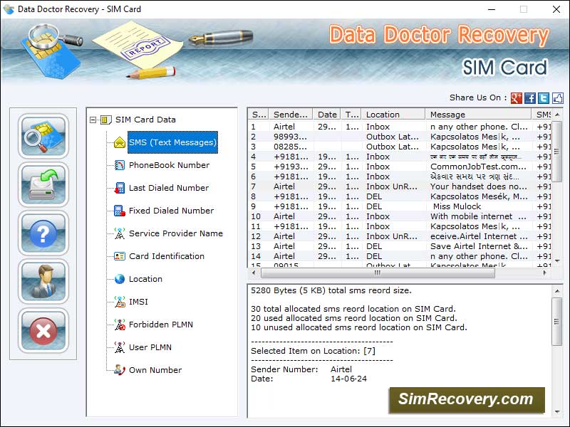570x427 pixels.
Task: Click the red Exit sidebar button
Action: pyautogui.click(x=43, y=330)
